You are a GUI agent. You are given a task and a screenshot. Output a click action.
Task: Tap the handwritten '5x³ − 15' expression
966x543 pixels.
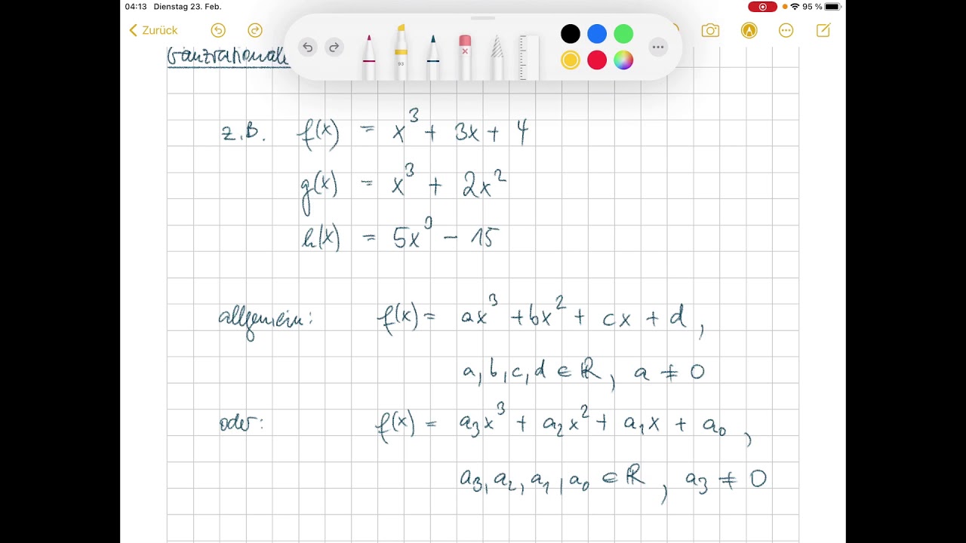point(446,235)
